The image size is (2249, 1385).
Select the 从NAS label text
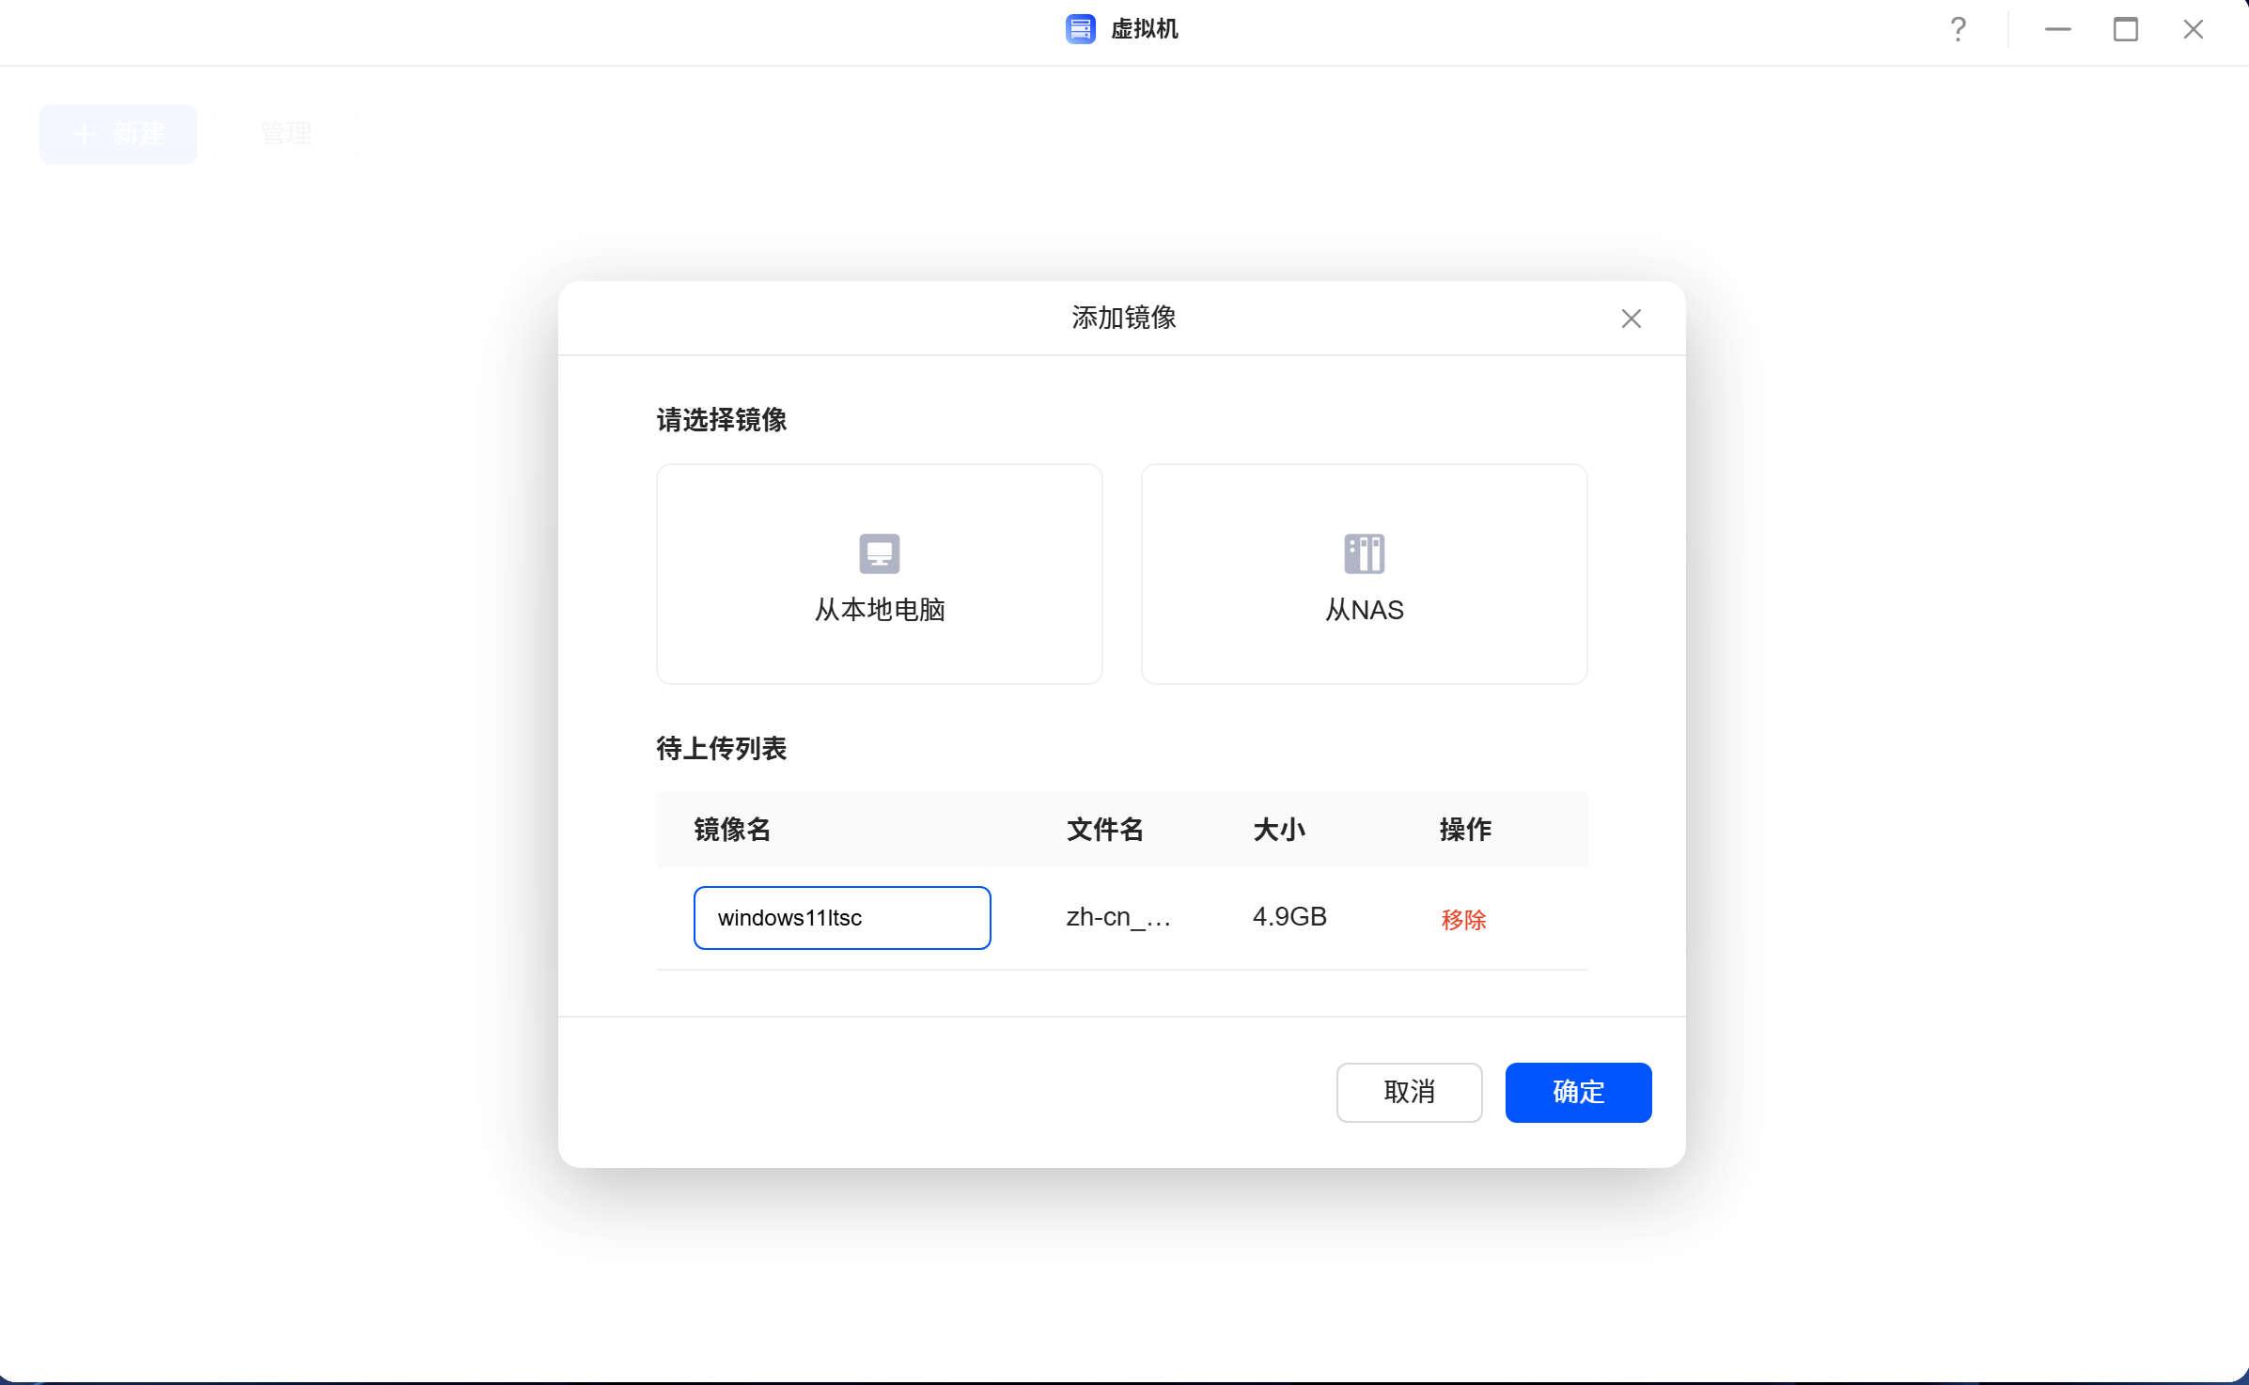1364,610
